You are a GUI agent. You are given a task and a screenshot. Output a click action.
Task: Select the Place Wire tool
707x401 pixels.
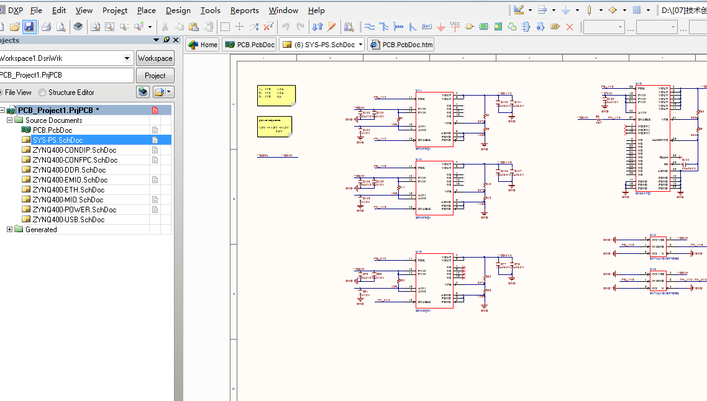[x=370, y=27]
